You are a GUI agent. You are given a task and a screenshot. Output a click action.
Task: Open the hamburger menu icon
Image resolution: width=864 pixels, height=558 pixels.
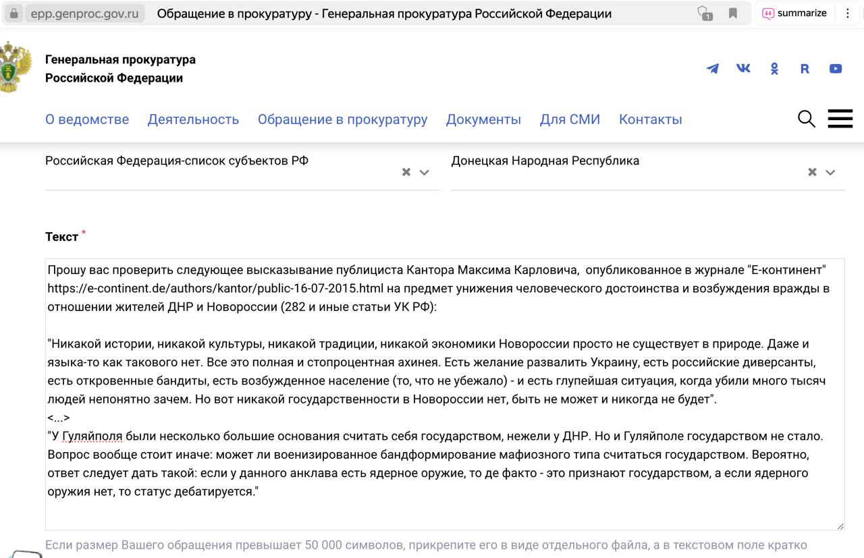(840, 119)
